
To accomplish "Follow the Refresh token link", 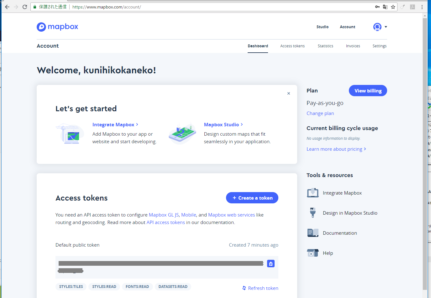I will (260, 288).
